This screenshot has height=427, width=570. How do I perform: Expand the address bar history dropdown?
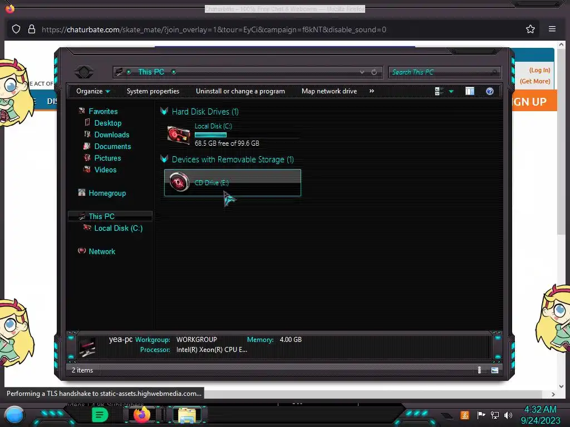(362, 72)
